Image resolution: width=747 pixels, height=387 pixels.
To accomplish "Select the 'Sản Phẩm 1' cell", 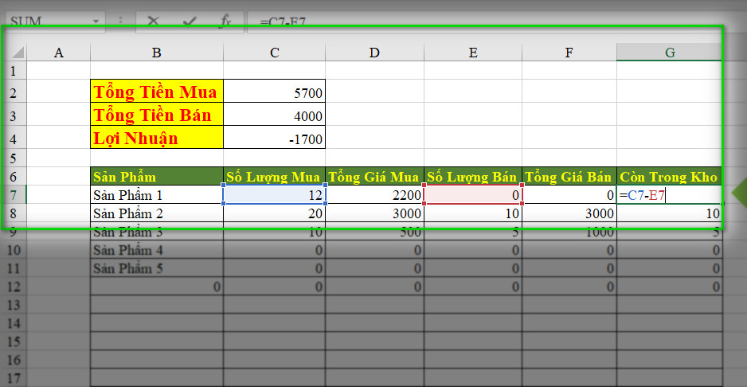I will pyautogui.click(x=157, y=195).
